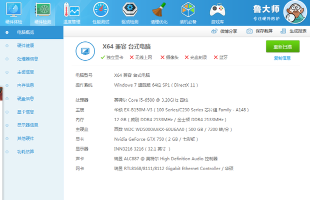Click the Core i5-6500 @ 3.20GHz processor value
This screenshot has width=310, height=200.
click(x=151, y=100)
